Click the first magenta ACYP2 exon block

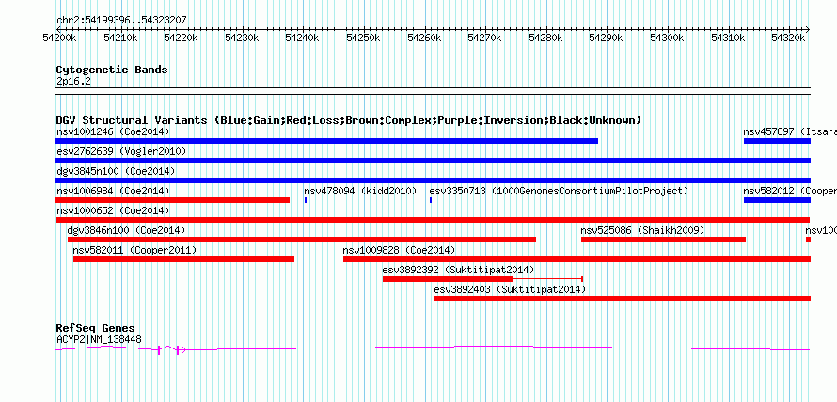coord(159,349)
